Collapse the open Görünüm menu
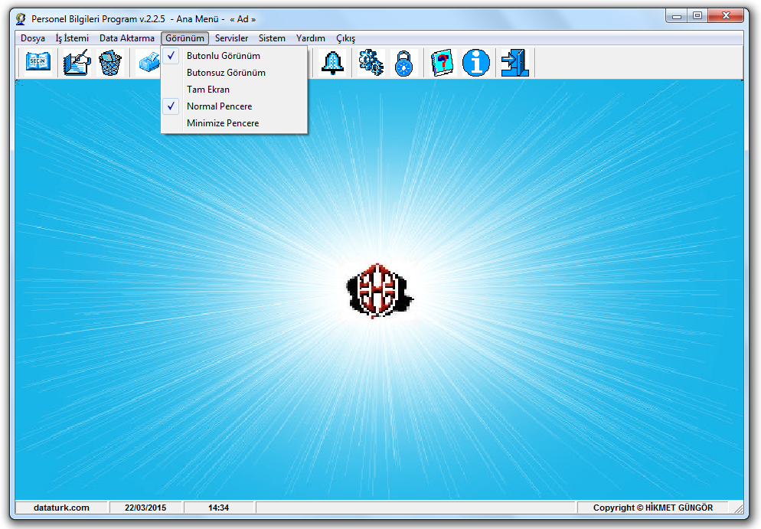Screen dimensions: 761x529 click(x=185, y=38)
